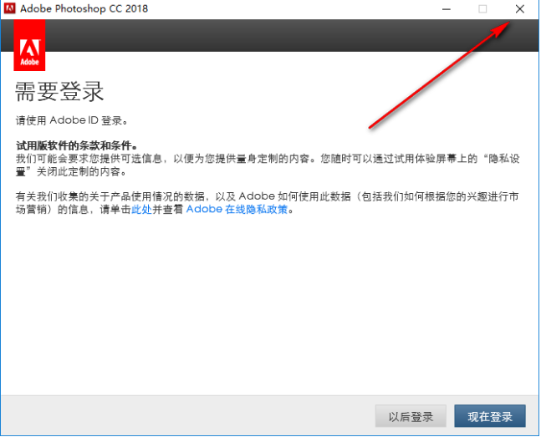Open the Adobe 在线隐私政策 link
This screenshot has height=437, width=541.
click(240, 210)
